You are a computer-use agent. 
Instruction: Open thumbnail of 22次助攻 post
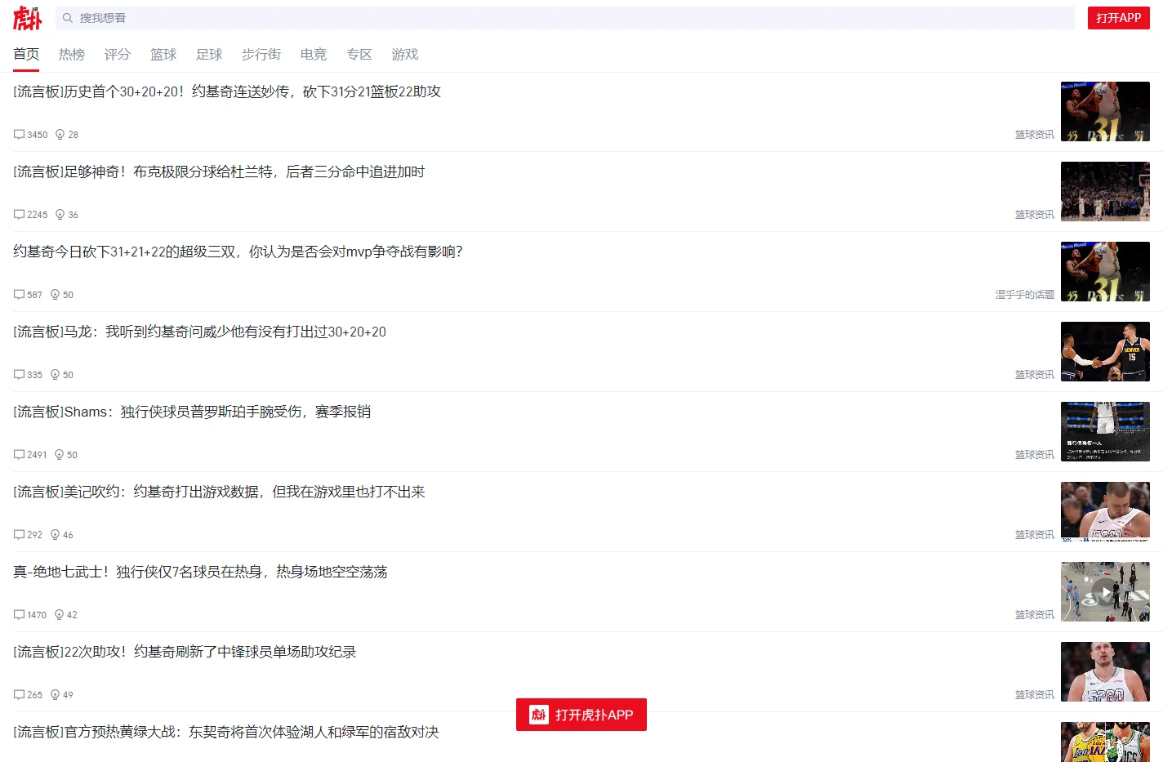(1105, 671)
